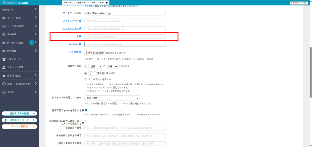Expand the 予約確認 chevron
312x147 pixels.
35,34
